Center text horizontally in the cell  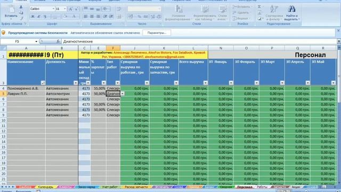[x=92, y=17]
